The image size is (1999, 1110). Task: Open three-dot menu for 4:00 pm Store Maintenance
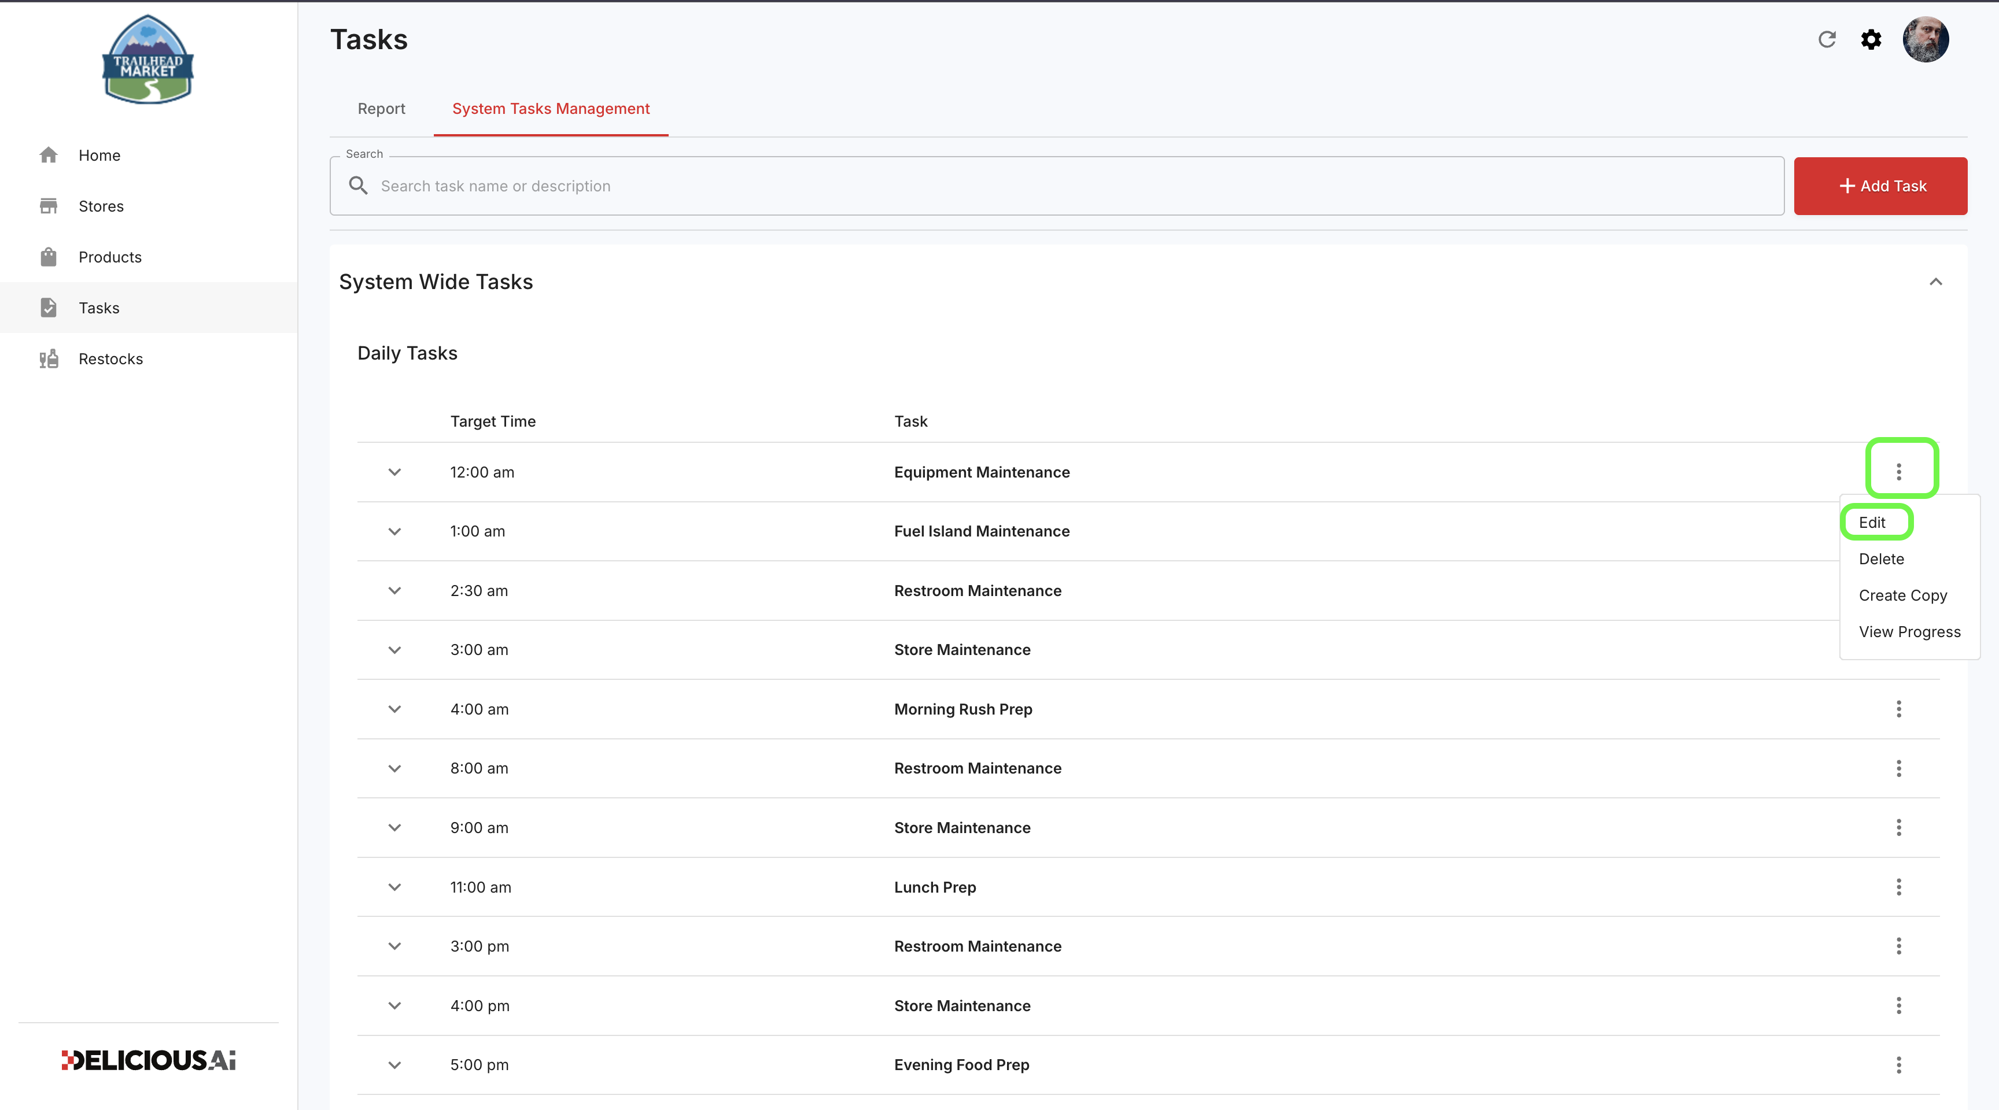pos(1899,1005)
